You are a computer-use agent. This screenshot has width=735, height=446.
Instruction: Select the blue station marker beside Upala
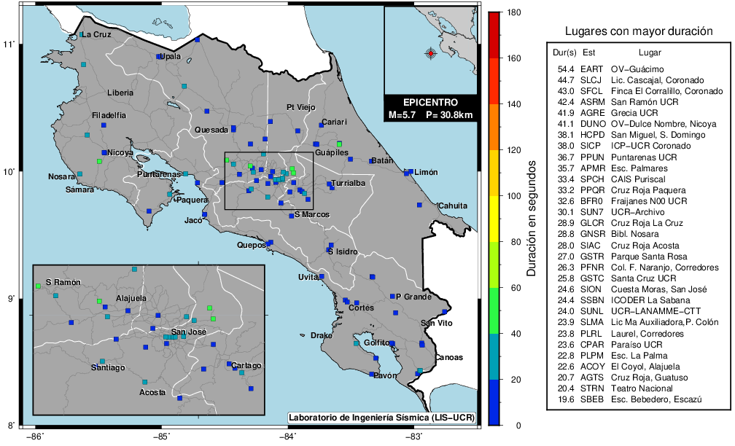click(x=160, y=56)
